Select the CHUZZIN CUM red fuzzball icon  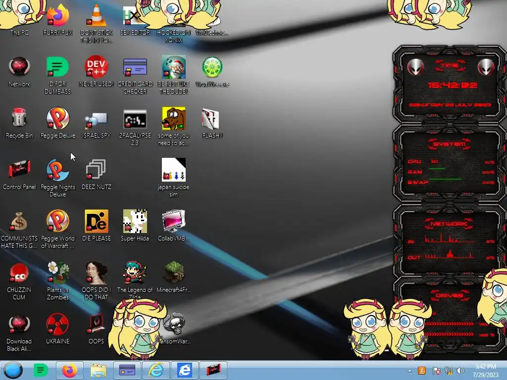(19, 281)
